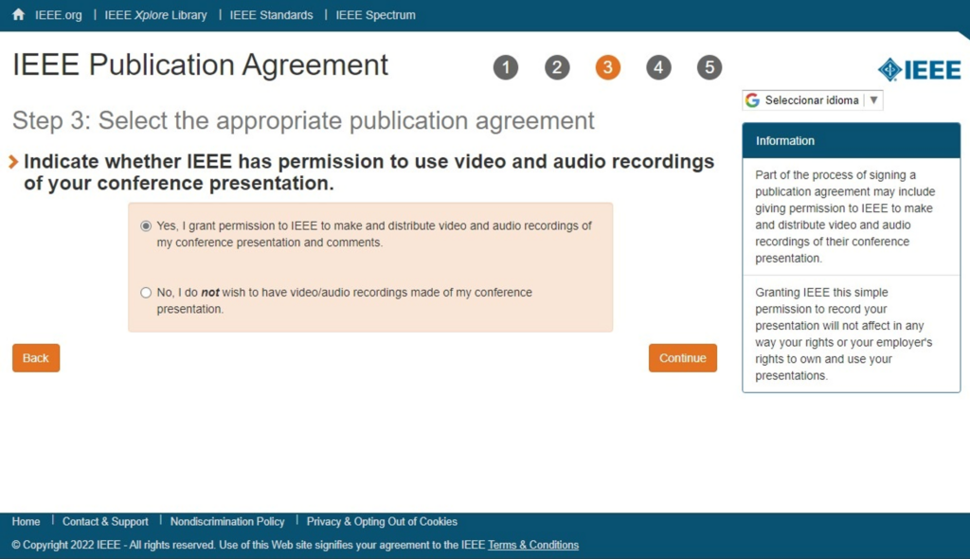The height and width of the screenshot is (559, 970).
Task: Open Nondiscrimination Policy footer link
Action: tap(227, 521)
